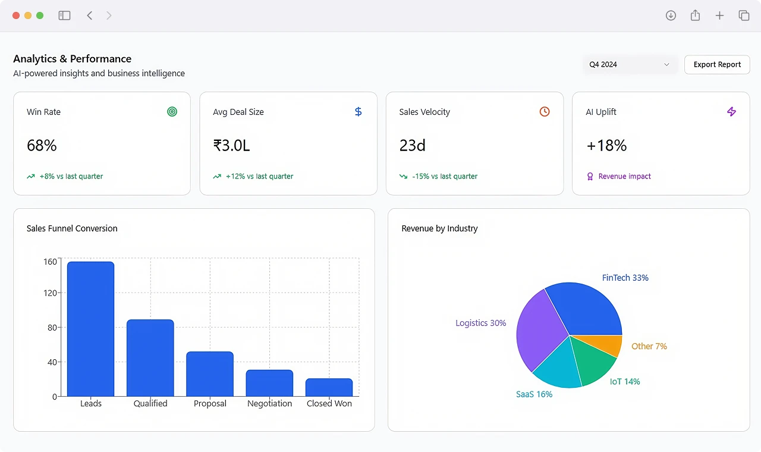
Task: Click the 'IoT 14%' label
Action: (625, 382)
